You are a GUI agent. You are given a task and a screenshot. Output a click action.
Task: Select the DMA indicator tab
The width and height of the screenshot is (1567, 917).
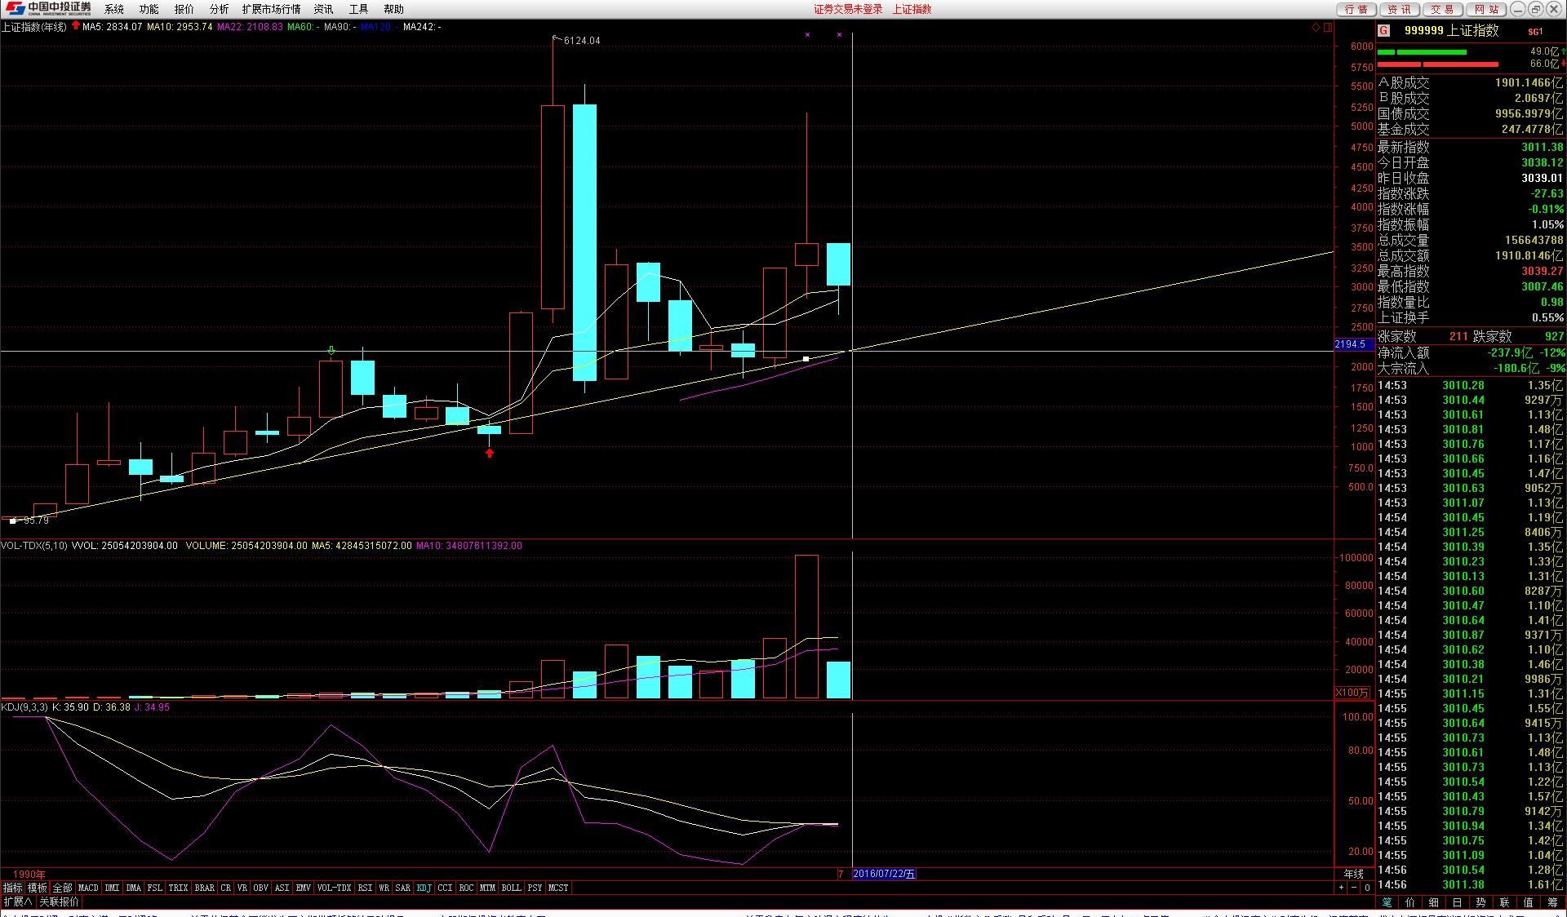(x=134, y=888)
